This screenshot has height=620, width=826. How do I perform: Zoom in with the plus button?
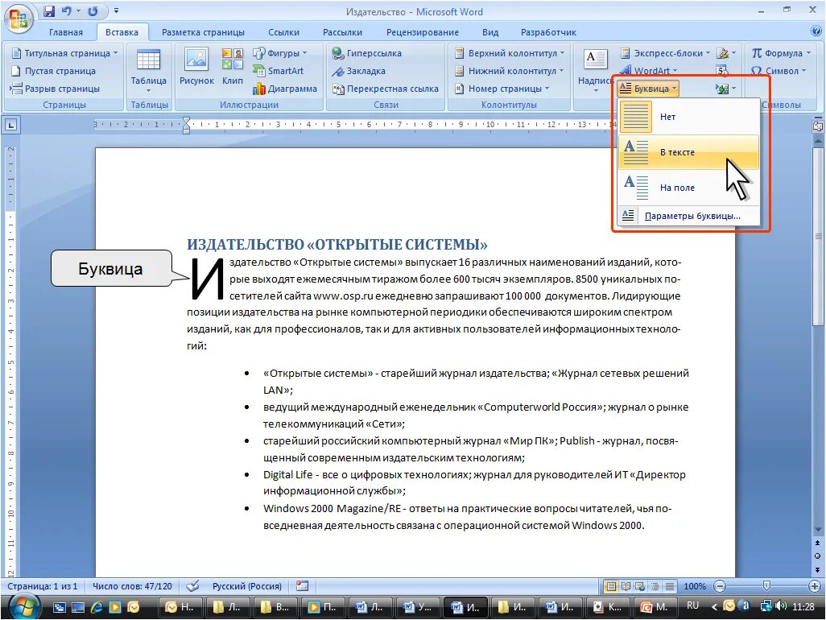click(x=815, y=586)
